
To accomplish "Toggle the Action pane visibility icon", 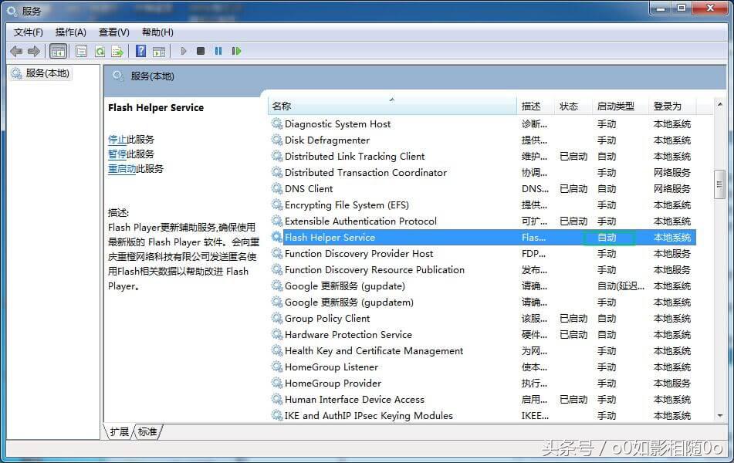I will click(x=160, y=51).
